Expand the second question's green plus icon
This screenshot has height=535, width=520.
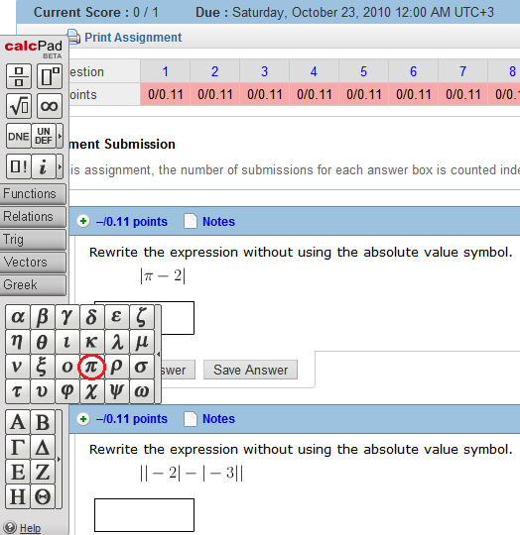(83, 419)
